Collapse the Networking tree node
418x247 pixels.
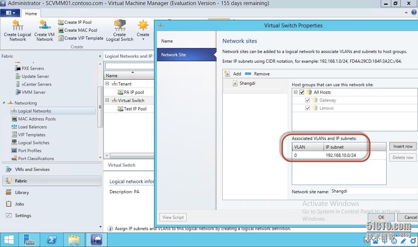[4, 103]
